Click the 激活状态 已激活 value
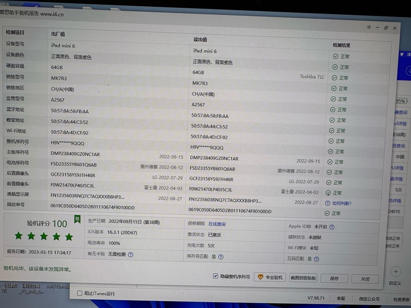 click(214, 235)
